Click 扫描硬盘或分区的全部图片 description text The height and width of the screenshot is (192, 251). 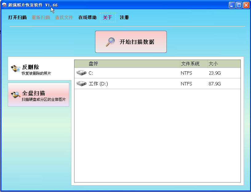tap(44, 100)
